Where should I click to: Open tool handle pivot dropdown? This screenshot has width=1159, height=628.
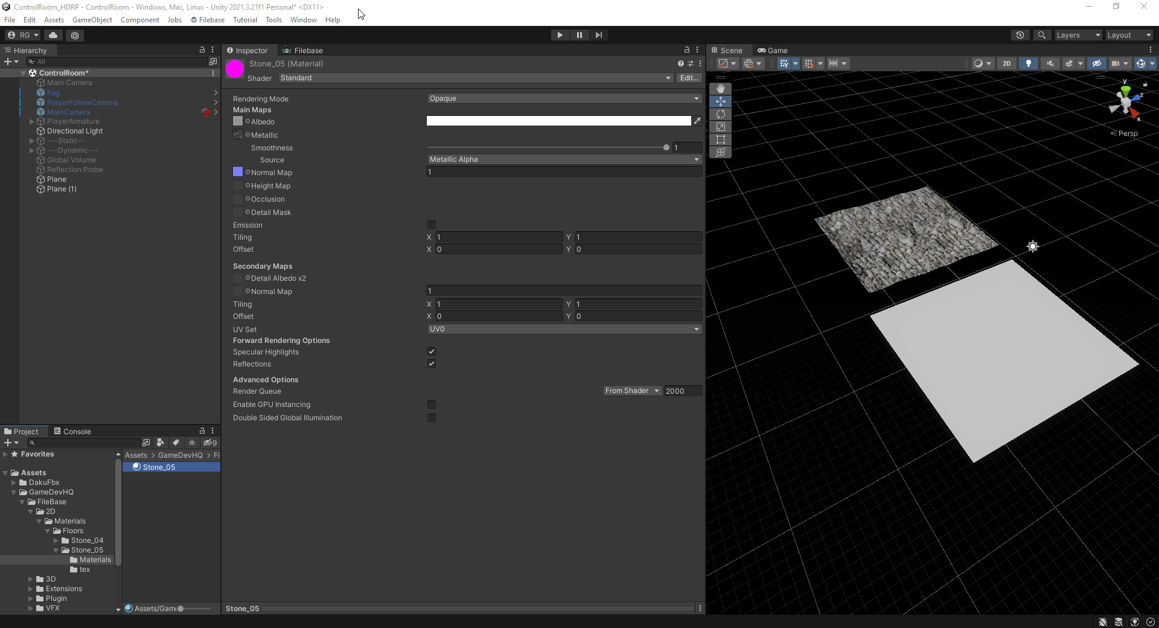727,63
